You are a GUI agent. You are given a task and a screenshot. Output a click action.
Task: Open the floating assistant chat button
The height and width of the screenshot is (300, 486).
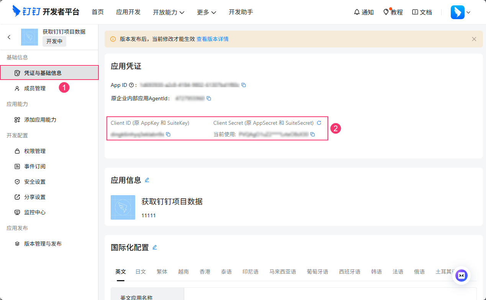coord(461,276)
